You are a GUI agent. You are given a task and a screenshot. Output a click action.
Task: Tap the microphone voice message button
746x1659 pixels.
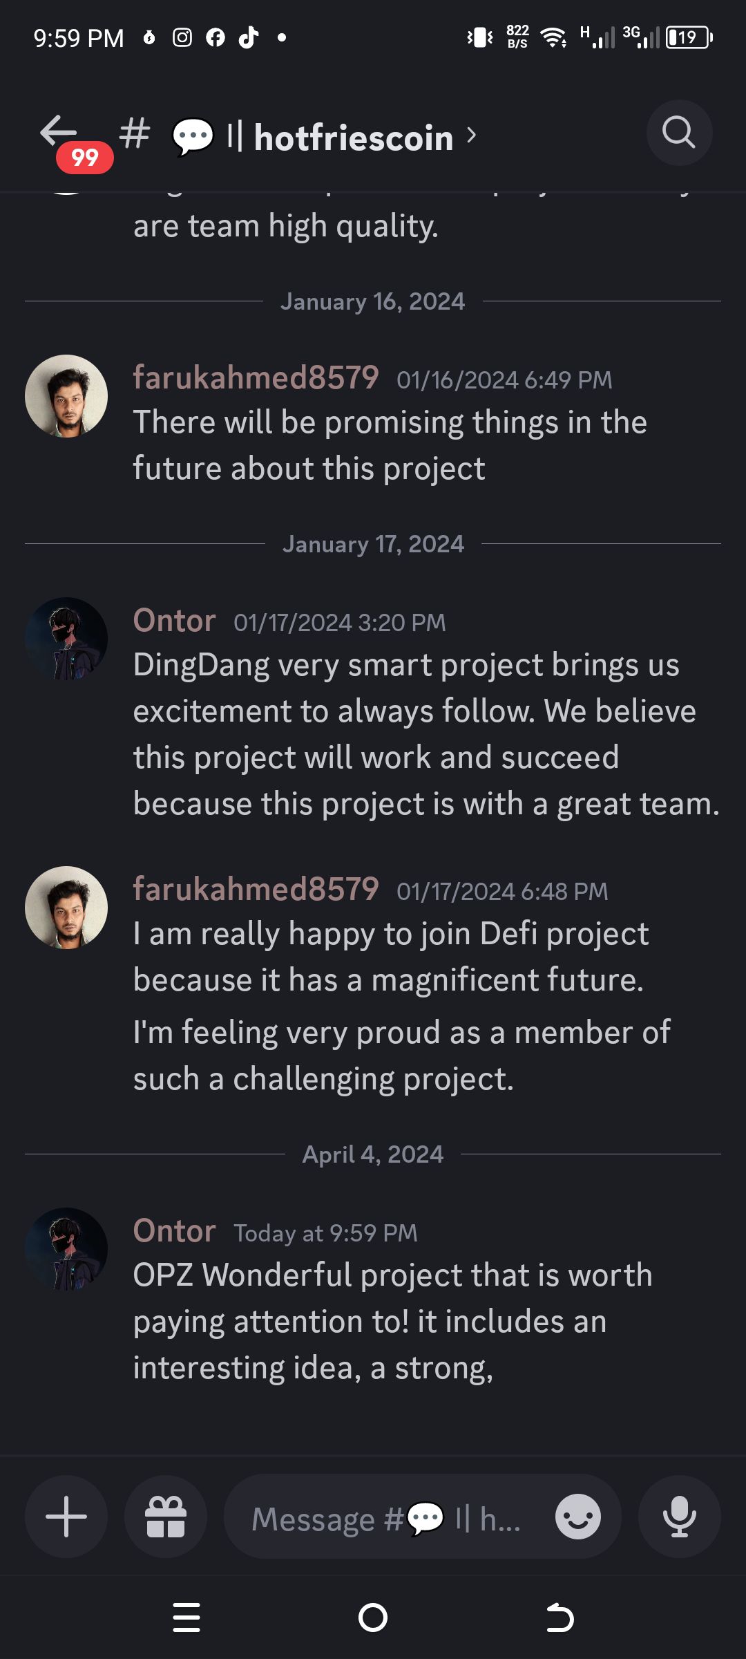click(680, 1517)
